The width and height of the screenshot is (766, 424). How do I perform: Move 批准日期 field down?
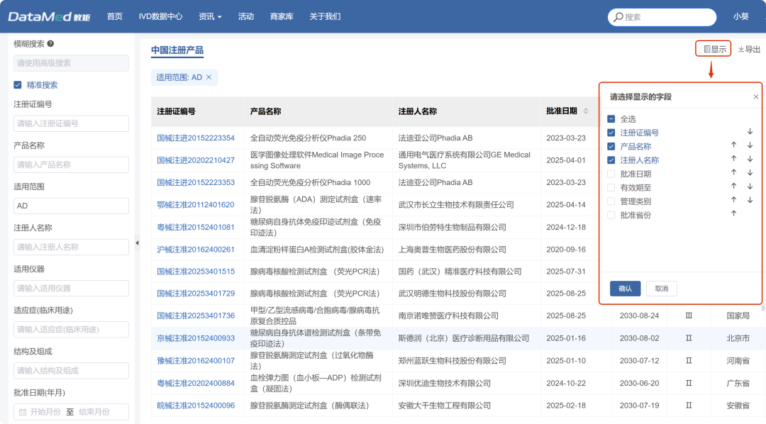[x=750, y=172]
